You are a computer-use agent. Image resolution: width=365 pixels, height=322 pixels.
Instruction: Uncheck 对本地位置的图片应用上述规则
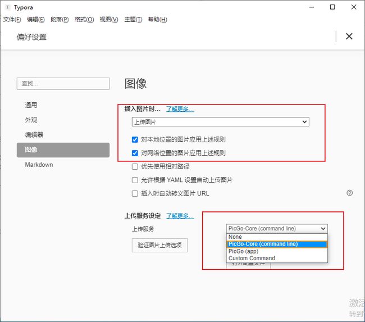coord(135,139)
